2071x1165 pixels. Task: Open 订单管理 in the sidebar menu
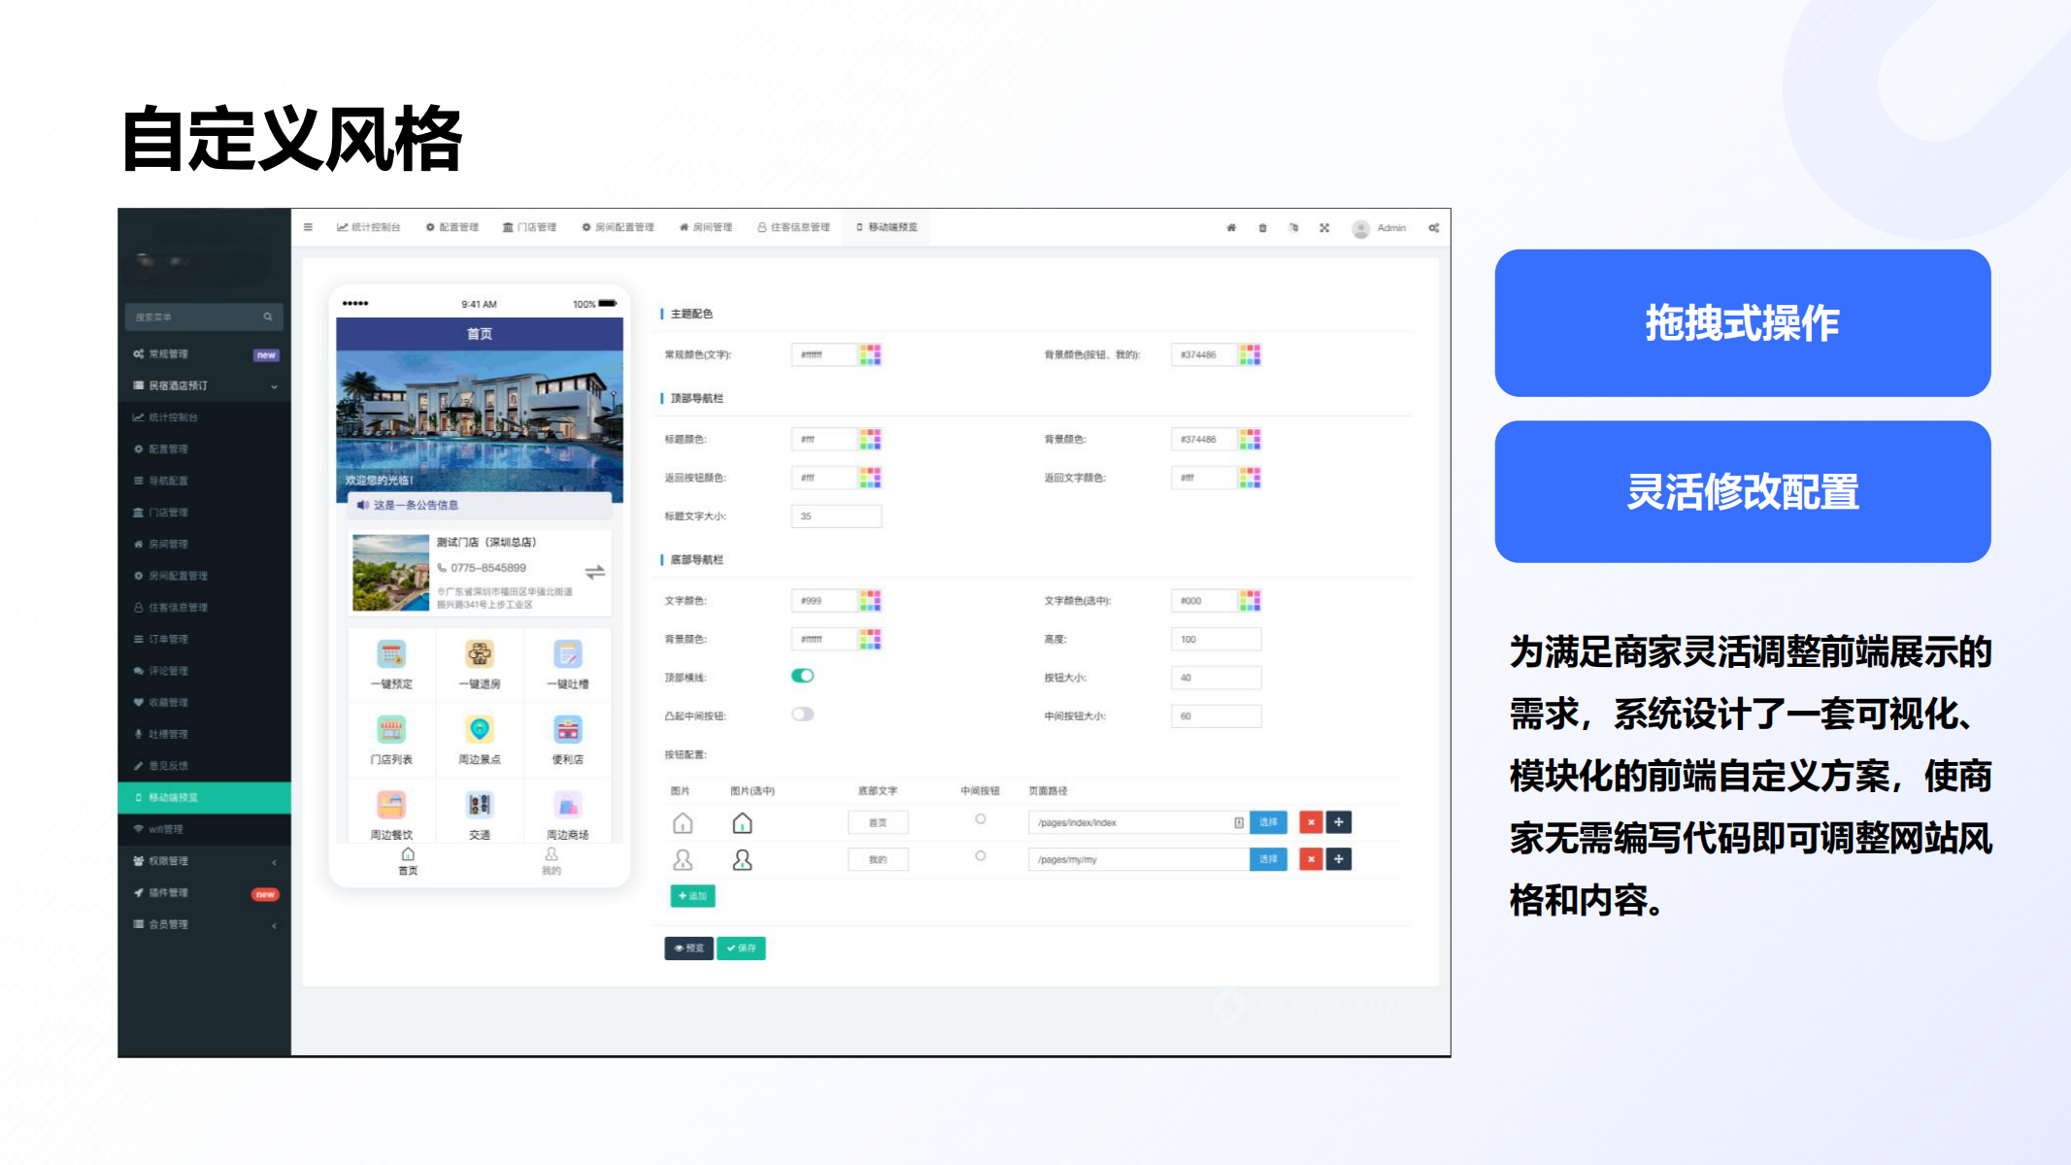pos(168,639)
